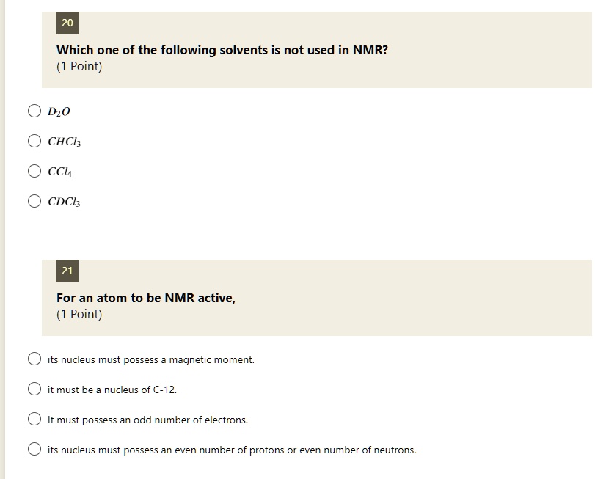Select 'it must be a nucleus of C-12'
Image resolution: width=595 pixels, height=479 pixels.
(34, 389)
